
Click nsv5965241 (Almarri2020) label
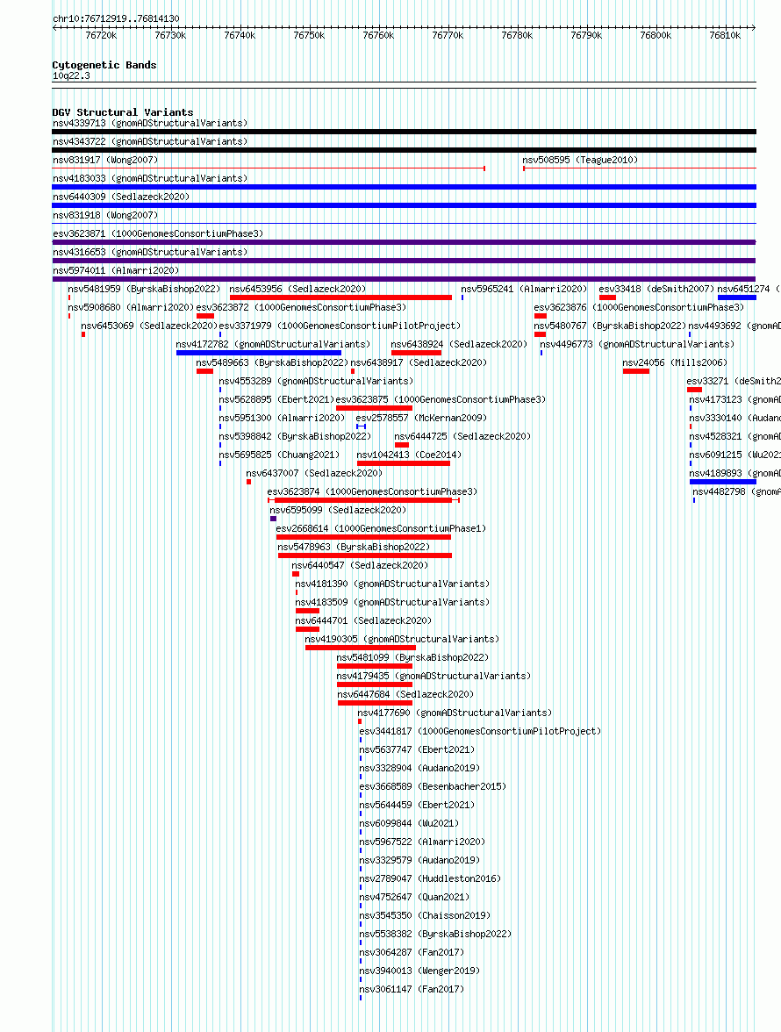point(524,289)
